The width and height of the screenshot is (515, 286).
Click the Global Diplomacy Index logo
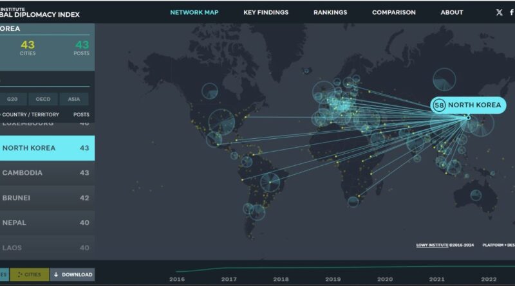pos(39,12)
